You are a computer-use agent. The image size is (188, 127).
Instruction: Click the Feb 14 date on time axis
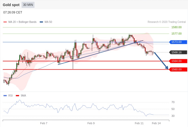click(156, 123)
